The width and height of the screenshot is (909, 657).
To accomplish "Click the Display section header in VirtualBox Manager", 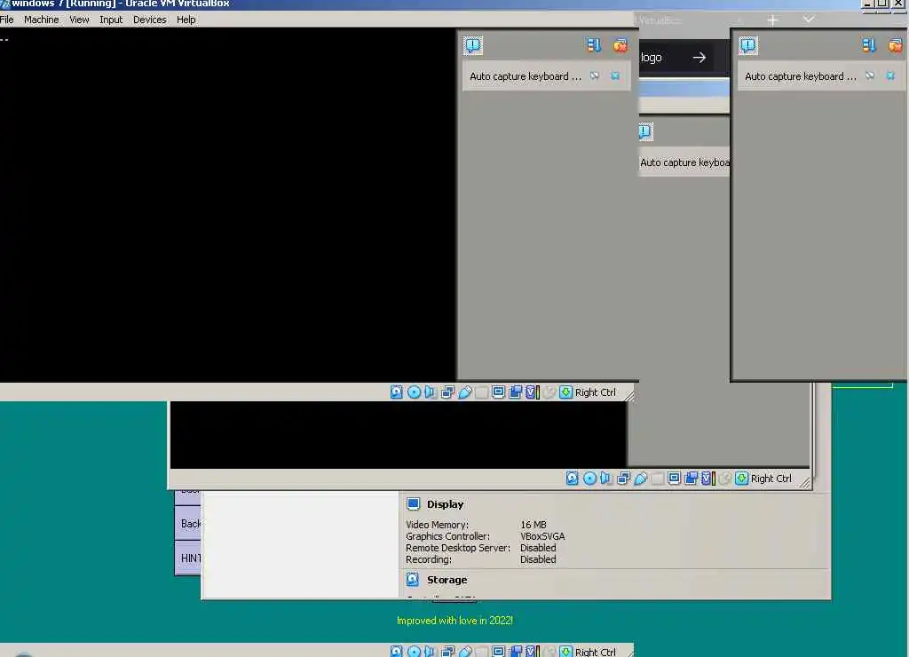I will (446, 504).
